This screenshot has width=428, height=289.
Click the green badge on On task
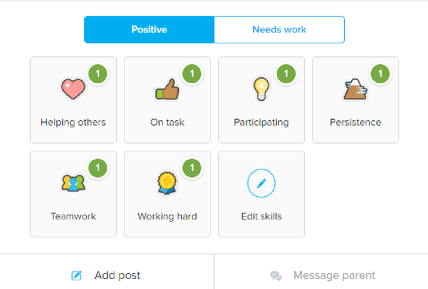coord(192,74)
